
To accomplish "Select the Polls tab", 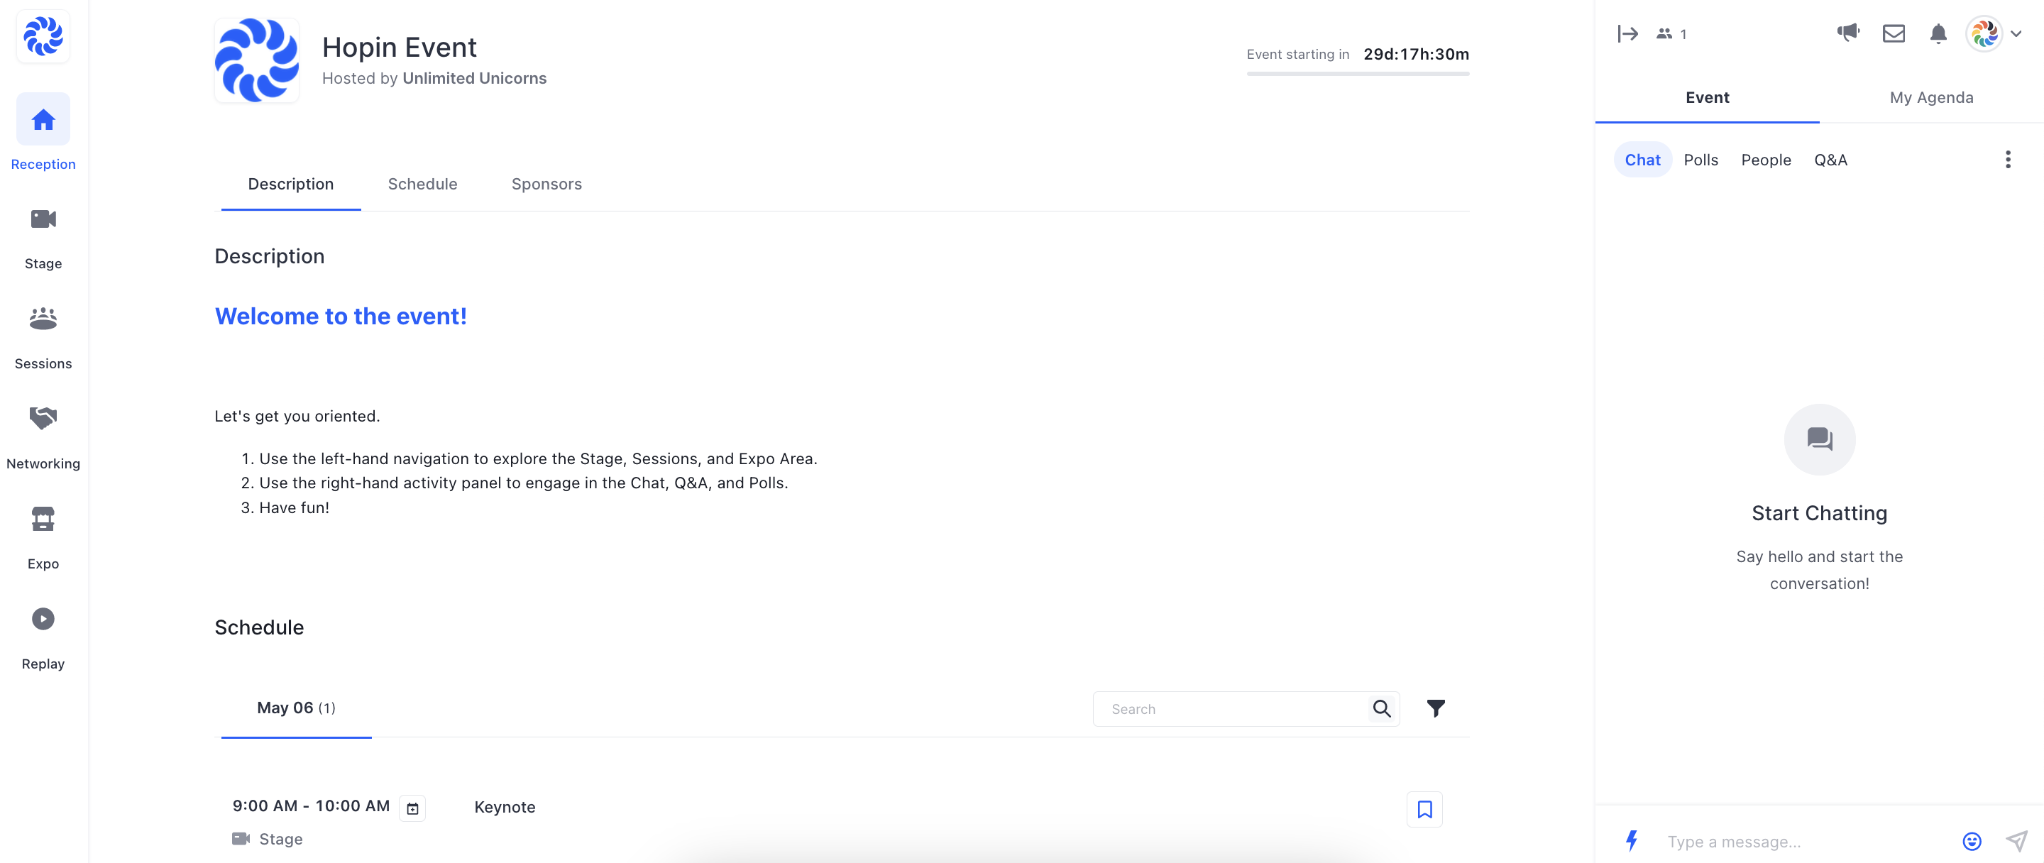I will click(1700, 160).
